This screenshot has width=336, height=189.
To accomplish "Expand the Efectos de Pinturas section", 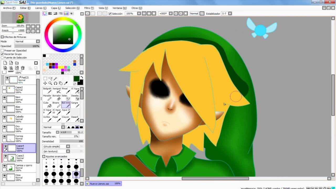I will (2, 37).
